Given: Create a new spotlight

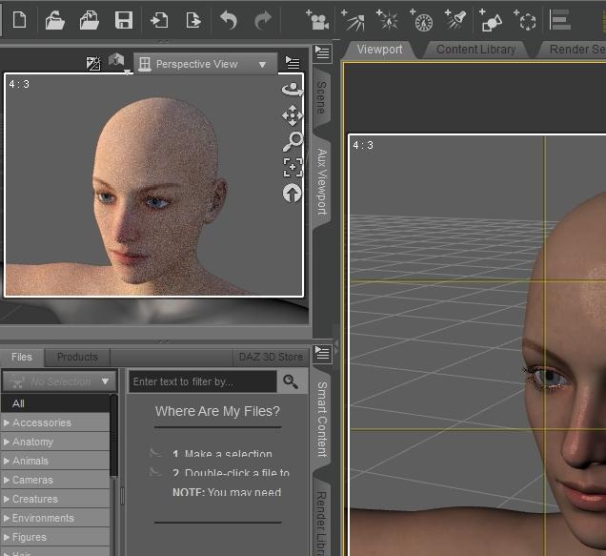Looking at the screenshot, I should 455,20.
